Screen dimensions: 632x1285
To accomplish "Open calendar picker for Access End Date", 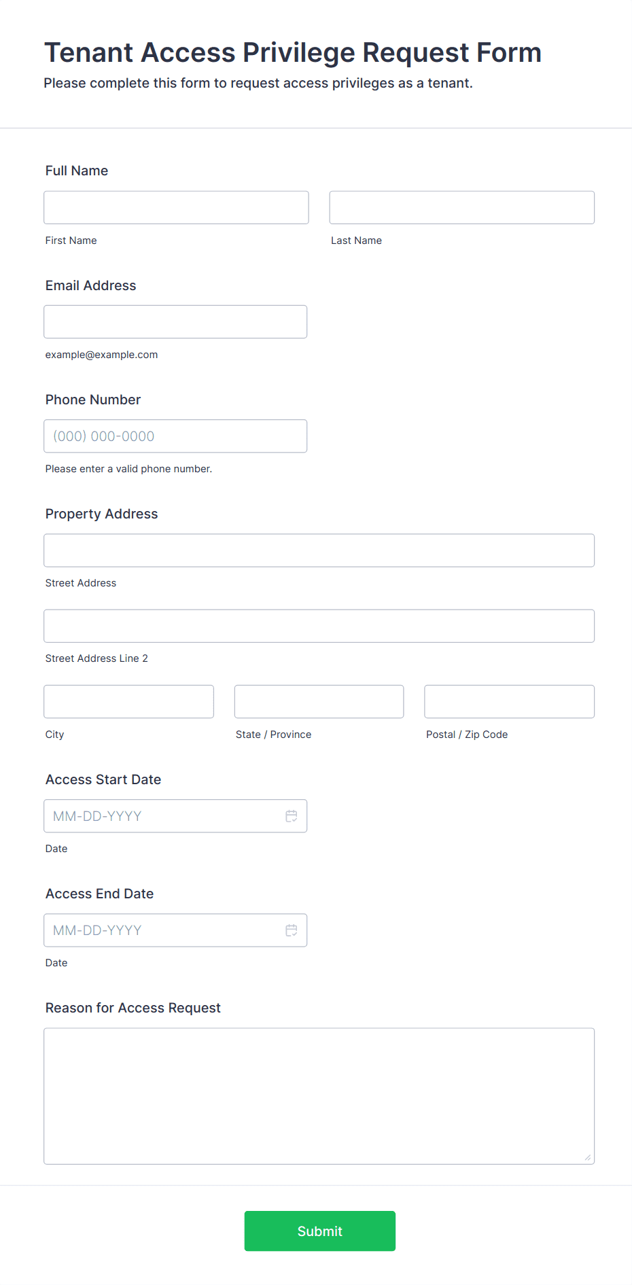I will 291,930.
